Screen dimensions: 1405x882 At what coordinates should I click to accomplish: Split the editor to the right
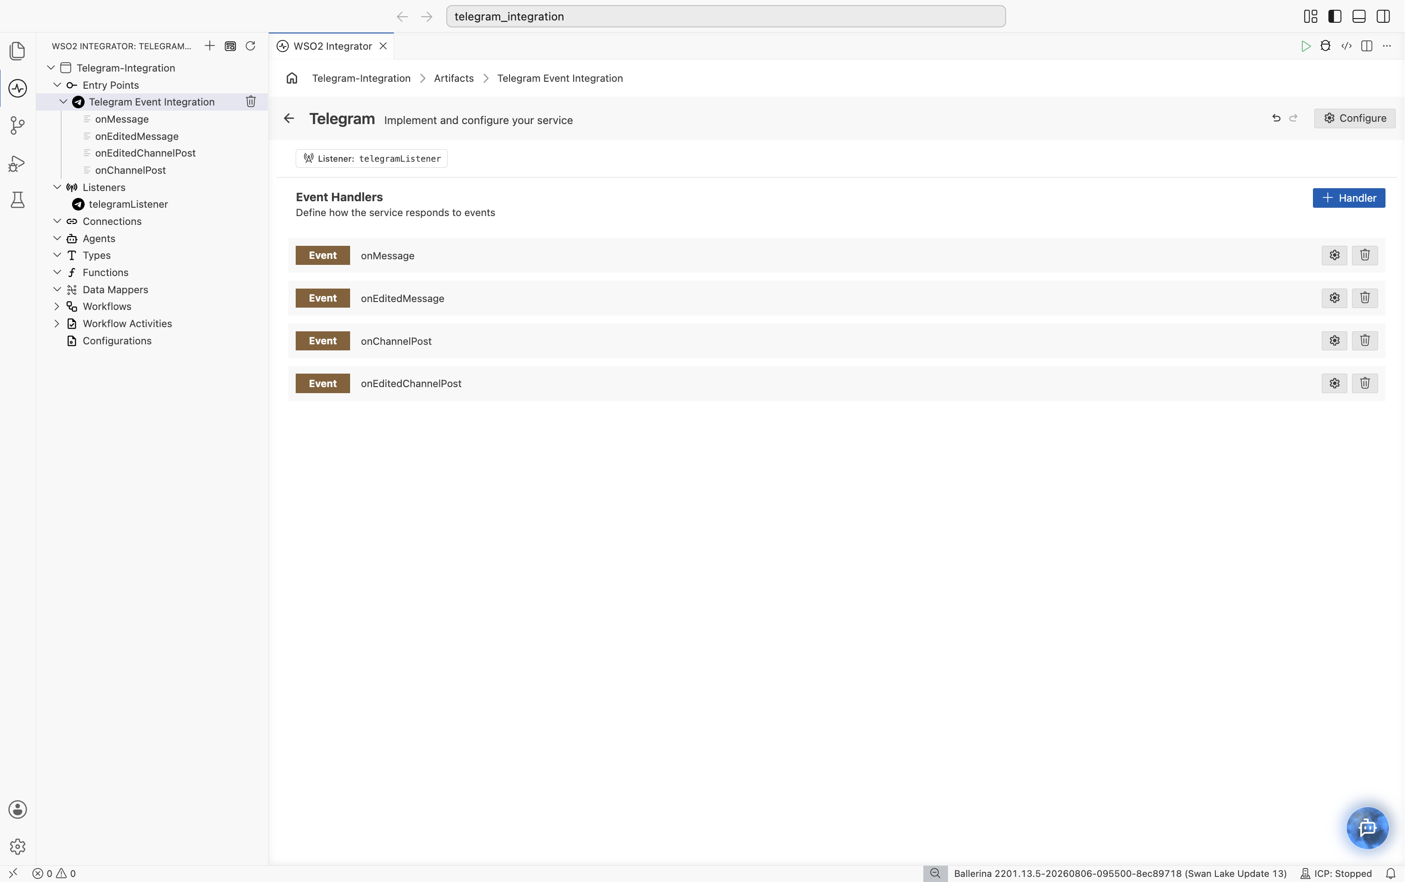coord(1366,46)
